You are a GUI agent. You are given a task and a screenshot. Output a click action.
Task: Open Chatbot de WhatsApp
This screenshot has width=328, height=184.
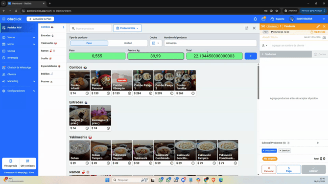tap(19, 68)
